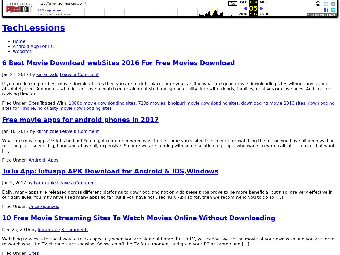Open the user account icon

coord(318,4)
